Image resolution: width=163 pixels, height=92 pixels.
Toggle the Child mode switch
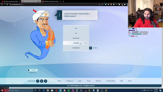point(33,70)
